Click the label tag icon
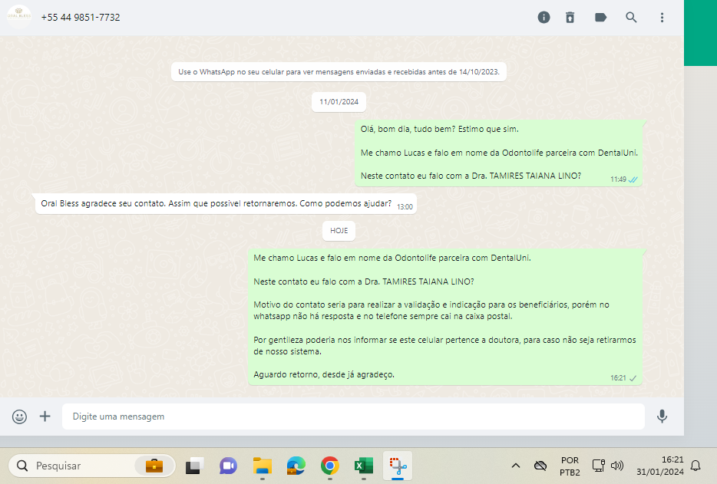This screenshot has height=484, width=717. (x=600, y=18)
